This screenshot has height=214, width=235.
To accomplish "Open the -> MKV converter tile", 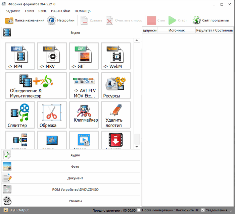I will tap(52, 56).
